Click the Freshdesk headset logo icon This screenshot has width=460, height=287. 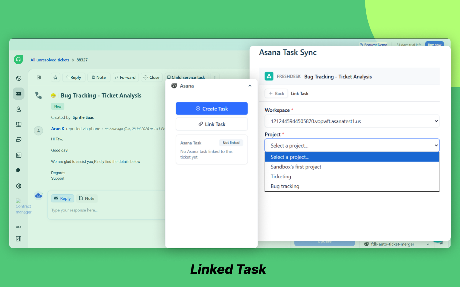(18, 59)
